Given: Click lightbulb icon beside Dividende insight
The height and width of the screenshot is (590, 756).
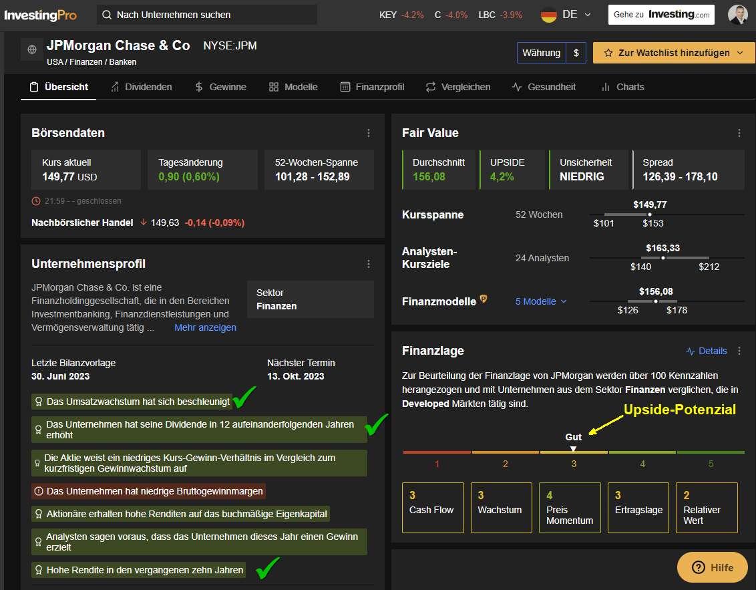Looking at the screenshot, I should click(x=39, y=430).
